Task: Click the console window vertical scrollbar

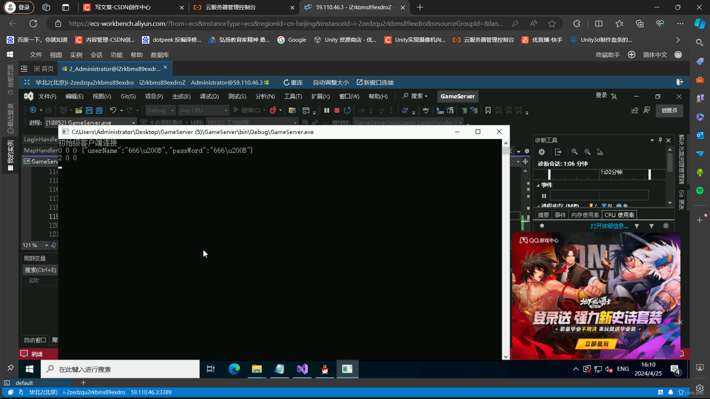Action: click(506, 250)
